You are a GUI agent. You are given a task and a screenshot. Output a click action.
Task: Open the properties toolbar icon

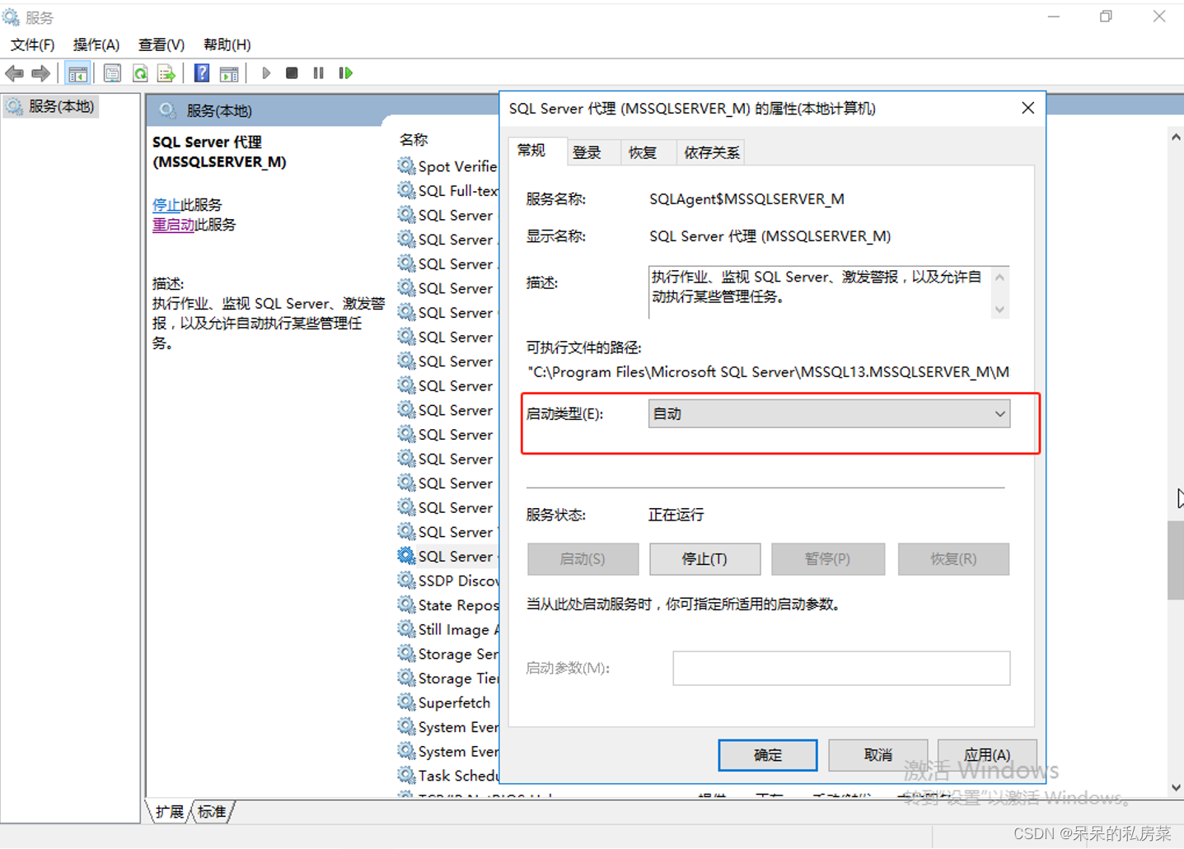(112, 73)
